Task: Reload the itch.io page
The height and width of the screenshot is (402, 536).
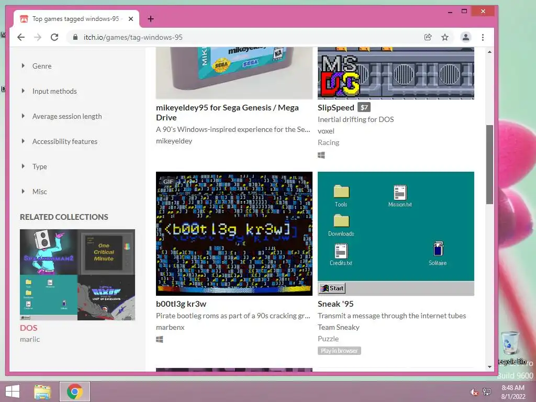Action: 54,37
